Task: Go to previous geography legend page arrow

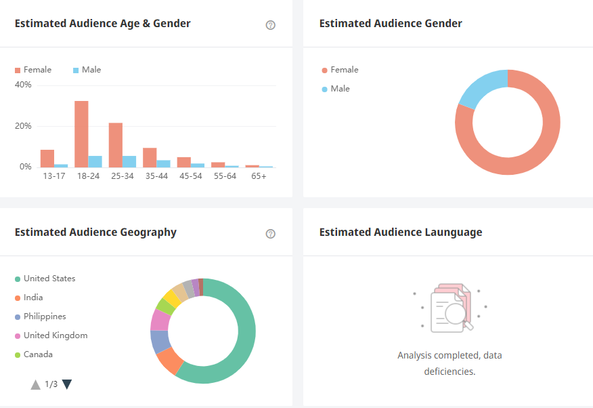Action: click(36, 384)
